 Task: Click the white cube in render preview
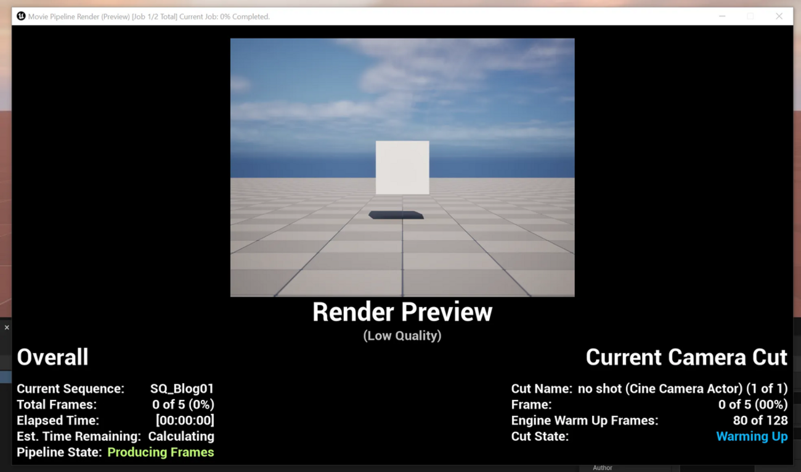[402, 167]
